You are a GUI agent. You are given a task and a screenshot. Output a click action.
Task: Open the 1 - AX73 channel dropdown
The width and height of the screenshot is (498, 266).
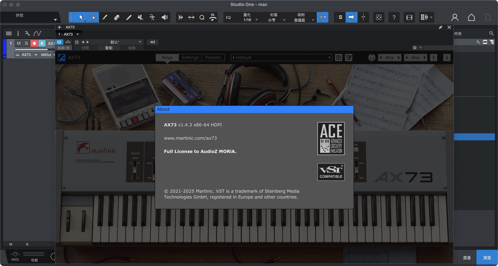68,34
